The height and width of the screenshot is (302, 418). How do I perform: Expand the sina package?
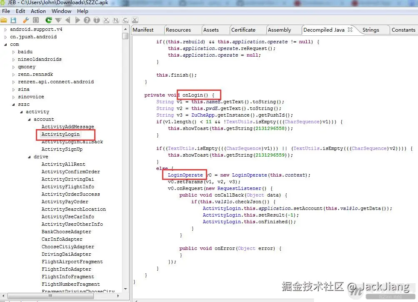pos(13,90)
